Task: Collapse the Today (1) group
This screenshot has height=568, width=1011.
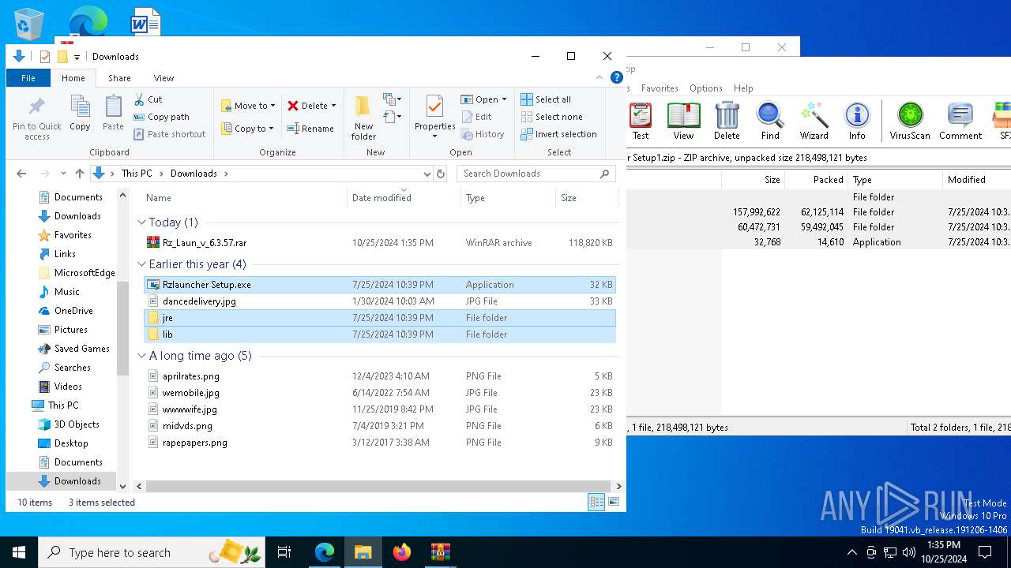Action: (141, 222)
